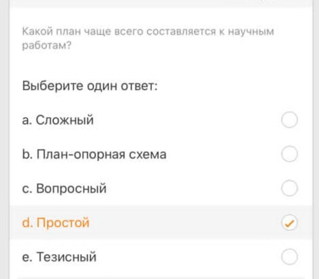Click the option text 'c. Вопросный'
This screenshot has height=279, width=319.
click(x=64, y=189)
